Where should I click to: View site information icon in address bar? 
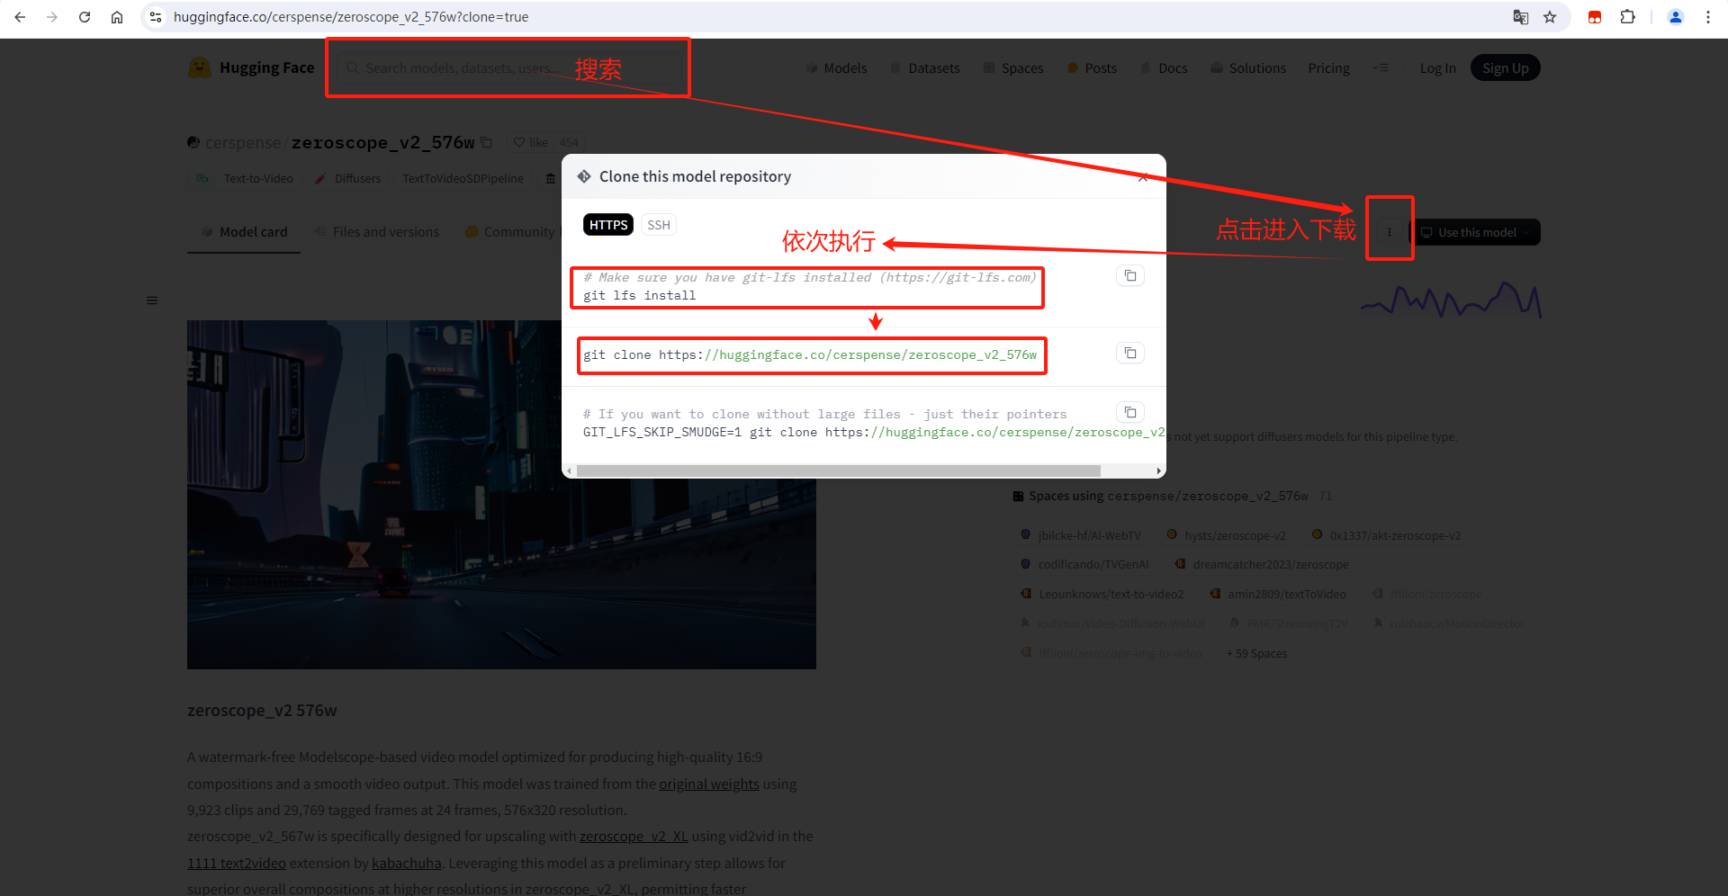156,17
